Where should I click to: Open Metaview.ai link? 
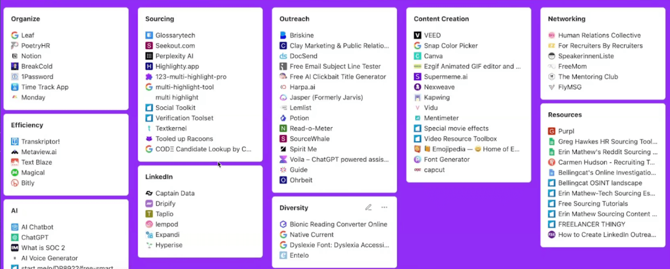pos(40,152)
